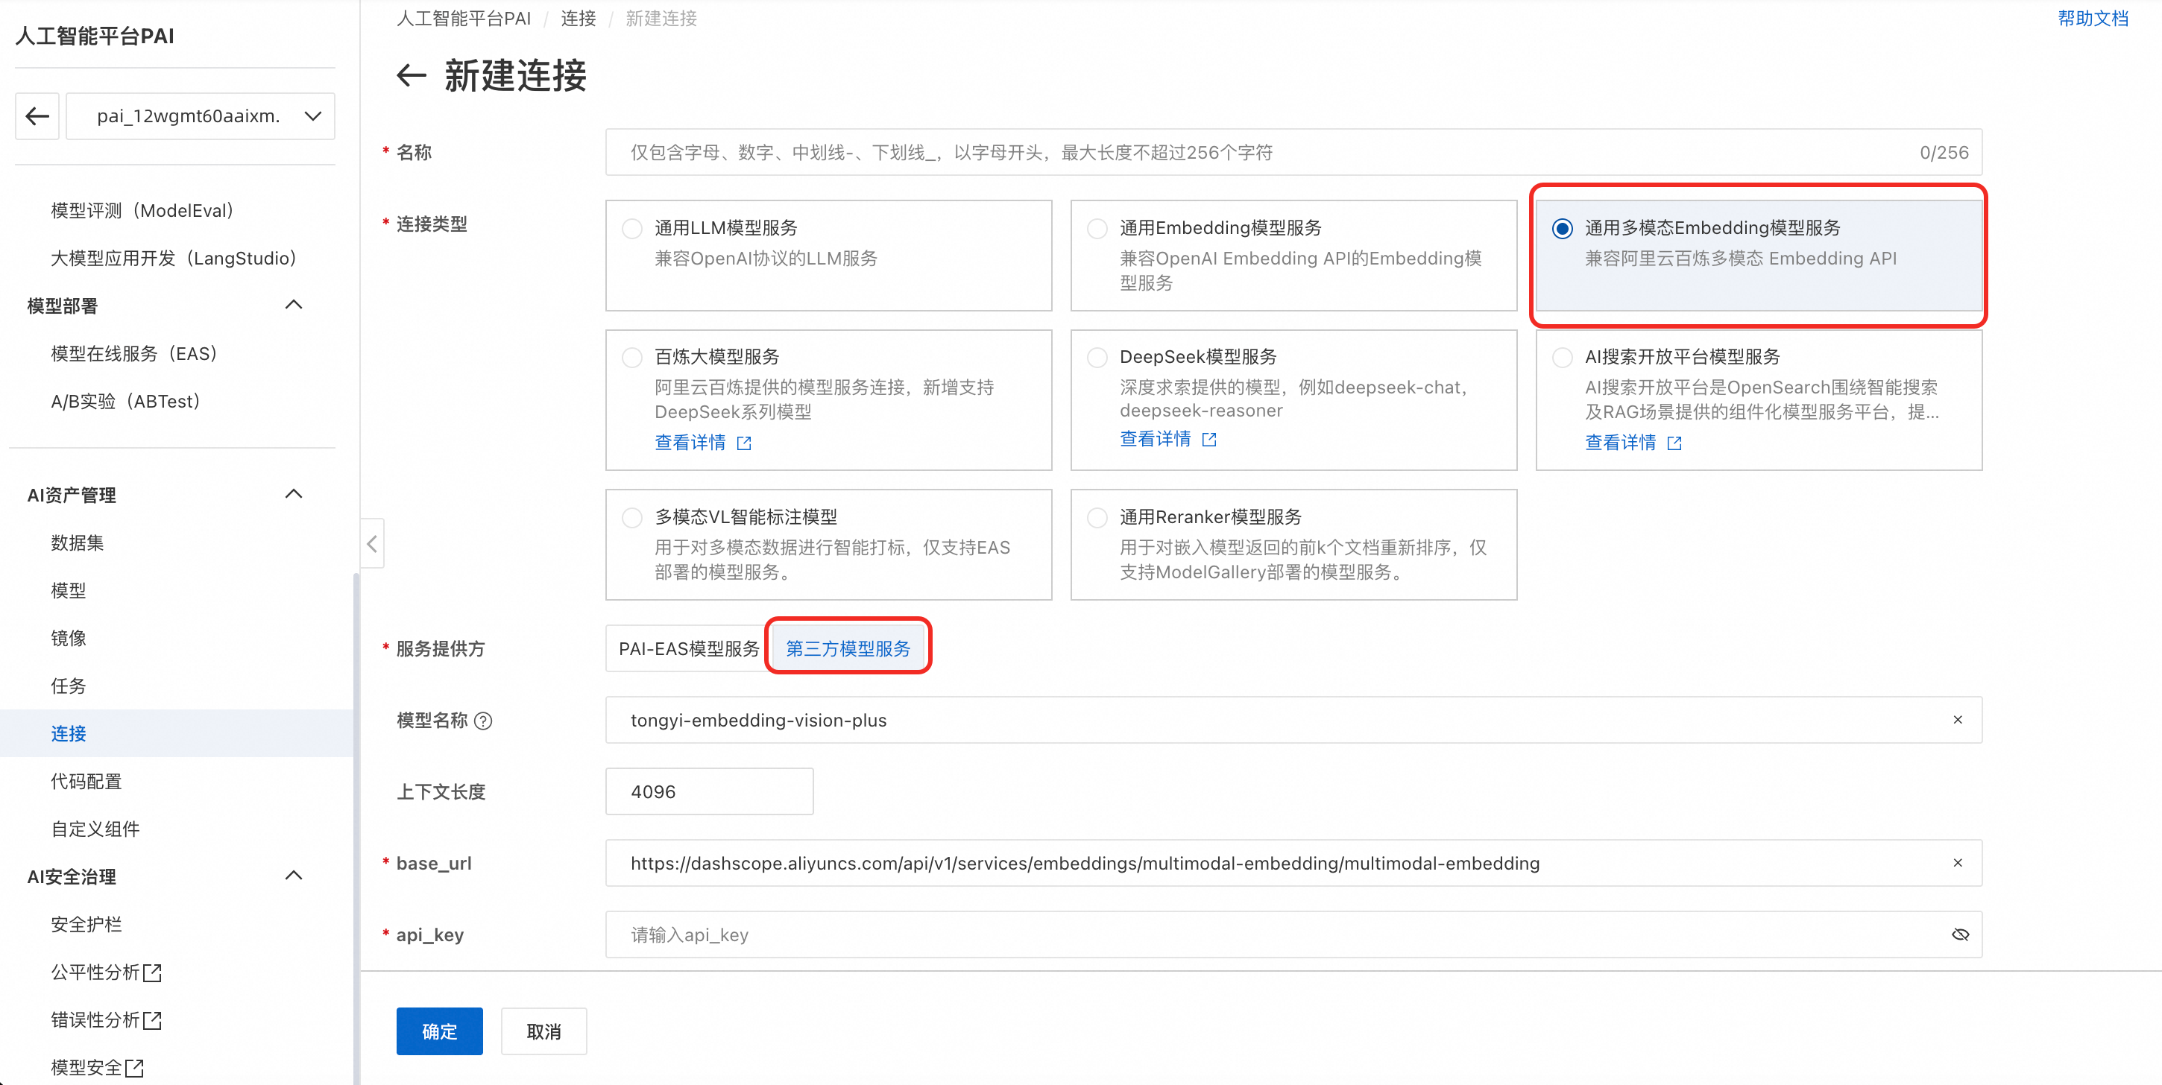2162x1085 pixels.
Task: Open the pai_12wgmt60aaixm workspace dropdown
Action: [201, 116]
